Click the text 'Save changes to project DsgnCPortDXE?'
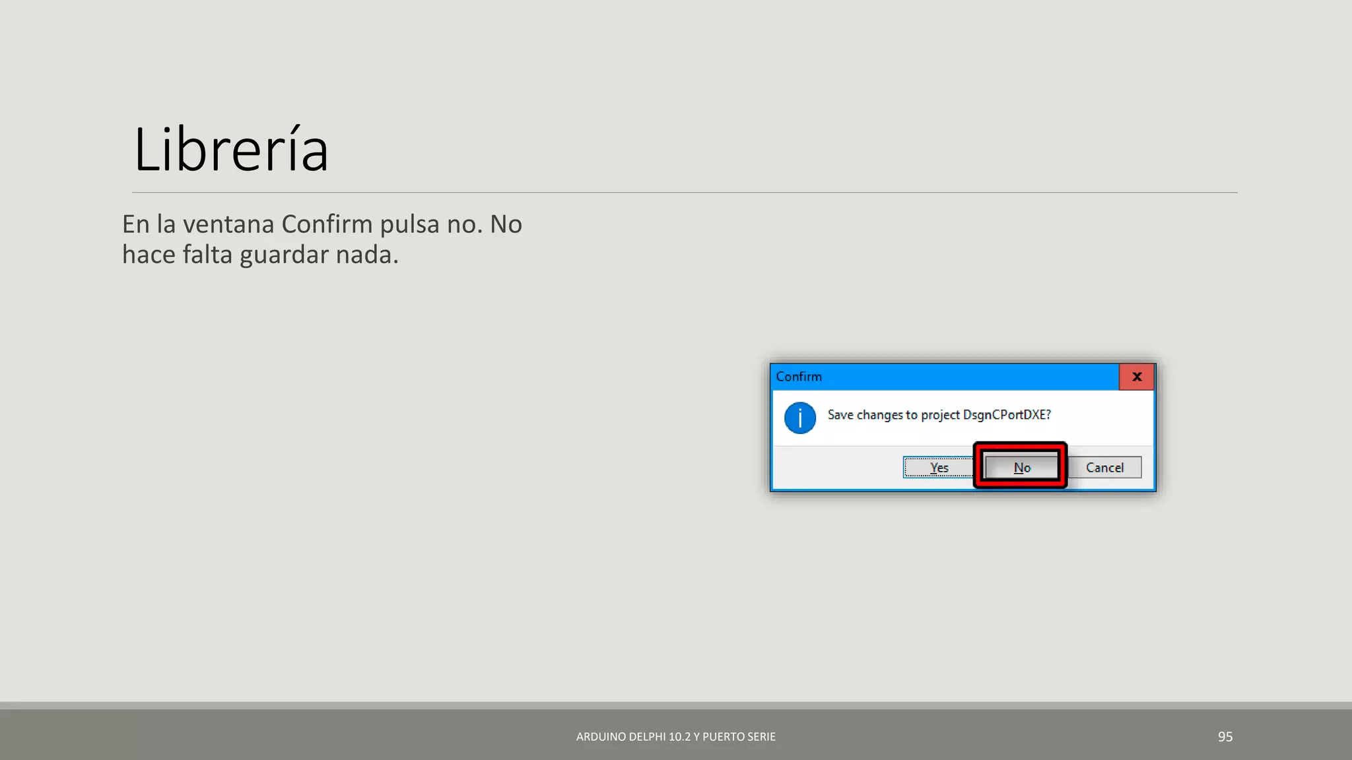 pos(939,415)
